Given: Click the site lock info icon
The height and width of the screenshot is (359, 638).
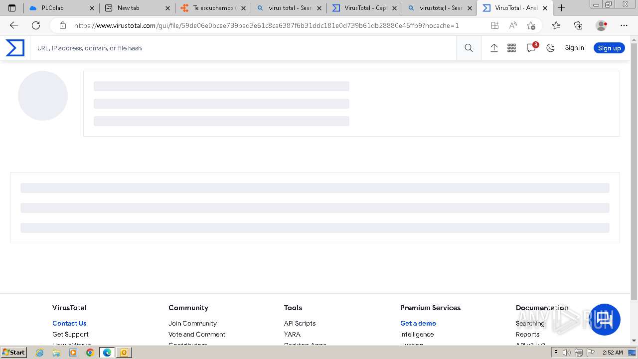Looking at the screenshot, I should point(62,25).
